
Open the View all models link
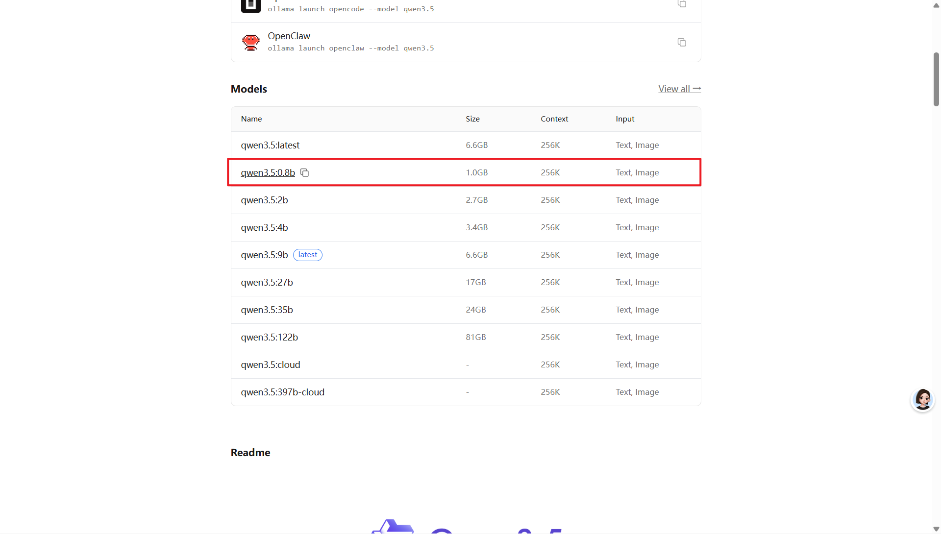(x=679, y=89)
